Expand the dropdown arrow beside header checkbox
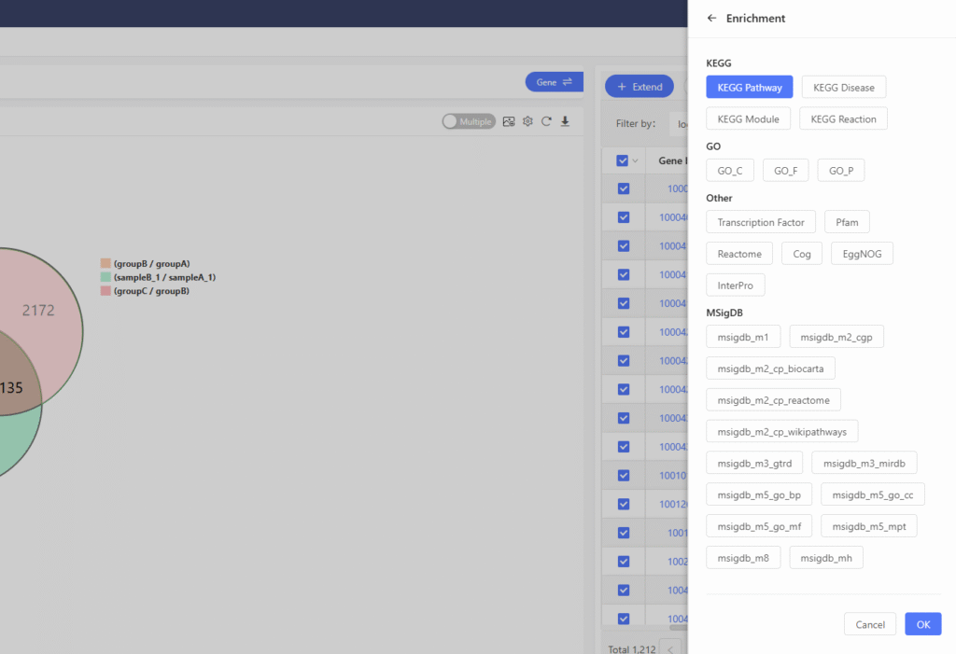 (x=636, y=160)
